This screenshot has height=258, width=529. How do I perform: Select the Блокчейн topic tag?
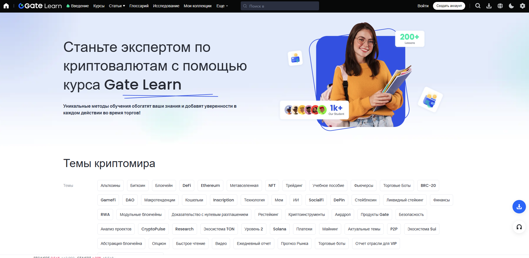tap(164, 185)
